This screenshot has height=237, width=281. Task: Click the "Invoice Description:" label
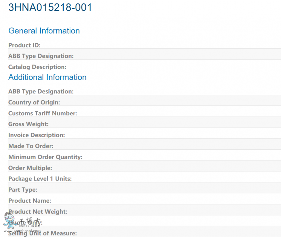click(x=37, y=135)
